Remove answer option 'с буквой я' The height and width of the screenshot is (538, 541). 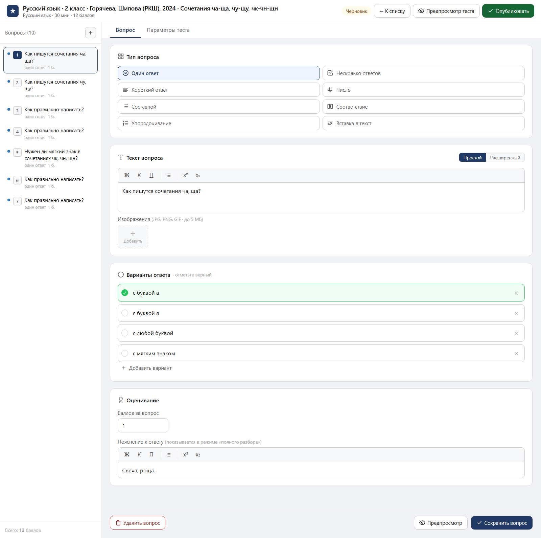tap(516, 313)
